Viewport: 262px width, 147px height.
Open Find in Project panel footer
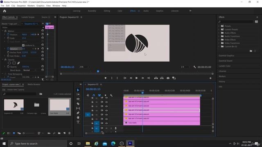click(54, 133)
